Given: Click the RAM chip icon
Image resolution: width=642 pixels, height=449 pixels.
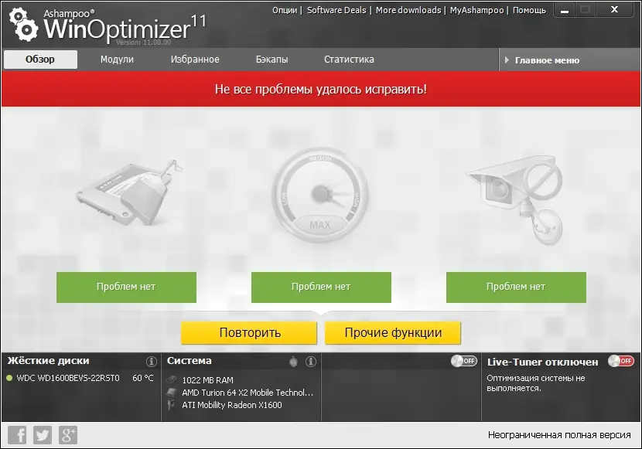Looking at the screenshot, I should point(172,380).
